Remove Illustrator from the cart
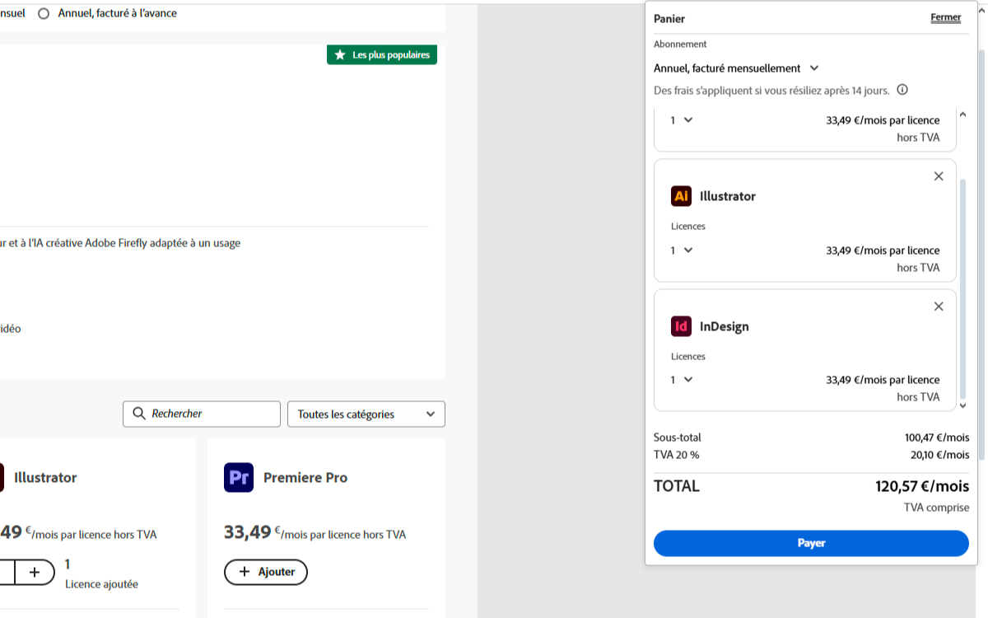The image size is (988, 618). pyautogui.click(x=939, y=176)
